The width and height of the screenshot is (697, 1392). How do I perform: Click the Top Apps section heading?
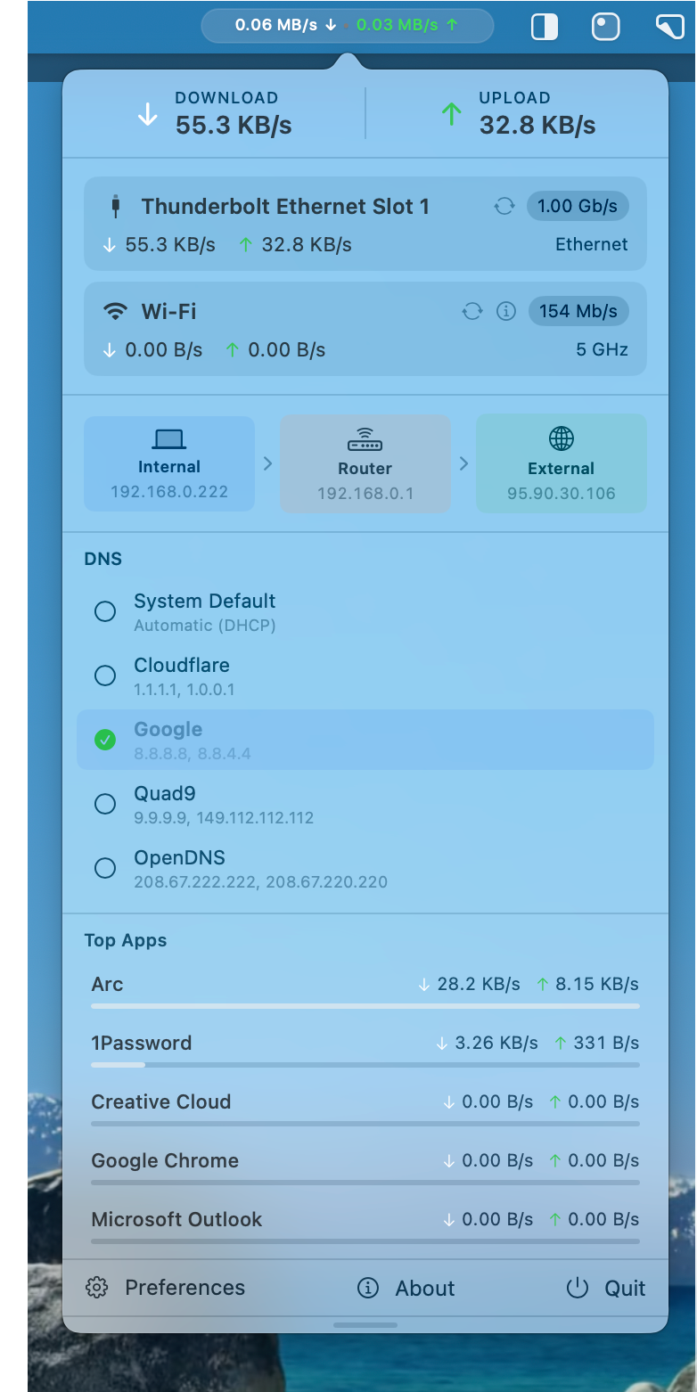coord(126,940)
